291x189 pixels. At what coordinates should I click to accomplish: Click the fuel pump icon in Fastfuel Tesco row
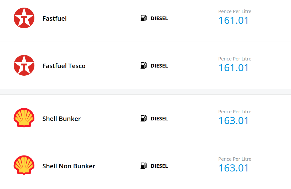tap(143, 65)
